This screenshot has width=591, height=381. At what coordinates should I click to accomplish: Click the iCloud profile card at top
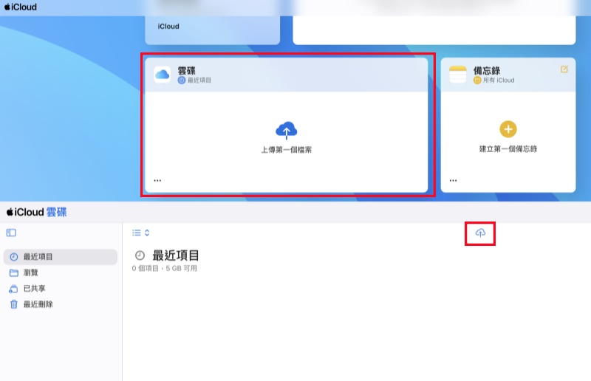[x=213, y=30]
